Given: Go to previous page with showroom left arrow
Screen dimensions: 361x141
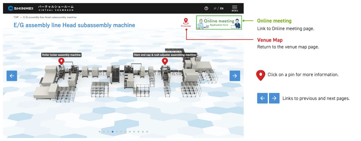Looking at the screenshot, I should [12, 76].
